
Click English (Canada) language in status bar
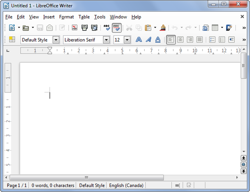pyautogui.click(x=126, y=186)
